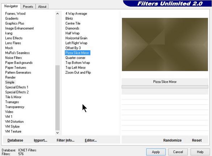The height and width of the screenshot is (156, 212).
Task: Select the VM Stylize category
Action: 12,126
